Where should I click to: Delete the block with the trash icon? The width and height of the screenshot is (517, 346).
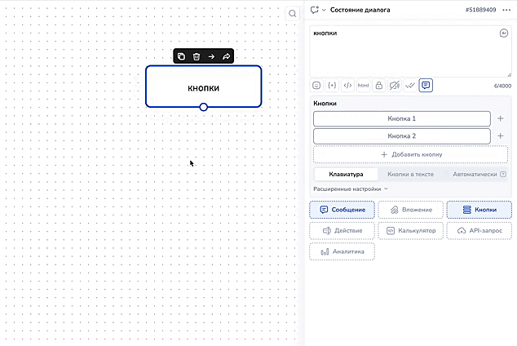click(x=197, y=56)
